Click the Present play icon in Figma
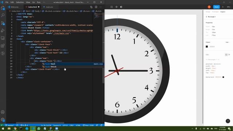233x131 pixels. click(223, 7)
